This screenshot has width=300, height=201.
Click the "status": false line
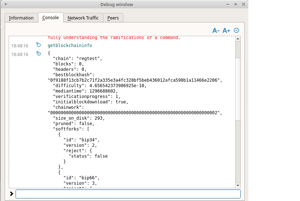[88, 156]
